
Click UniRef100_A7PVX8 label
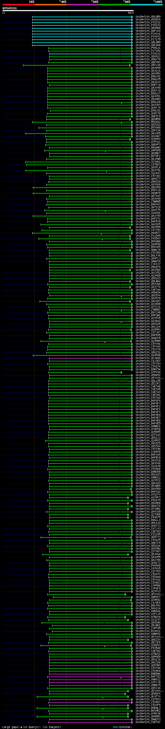click(148, 372)
